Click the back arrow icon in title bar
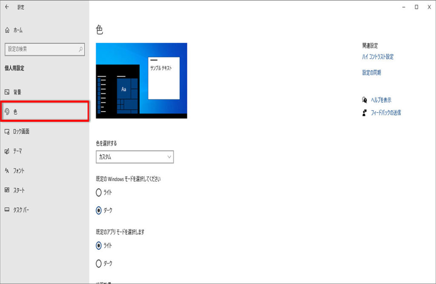 7,7
